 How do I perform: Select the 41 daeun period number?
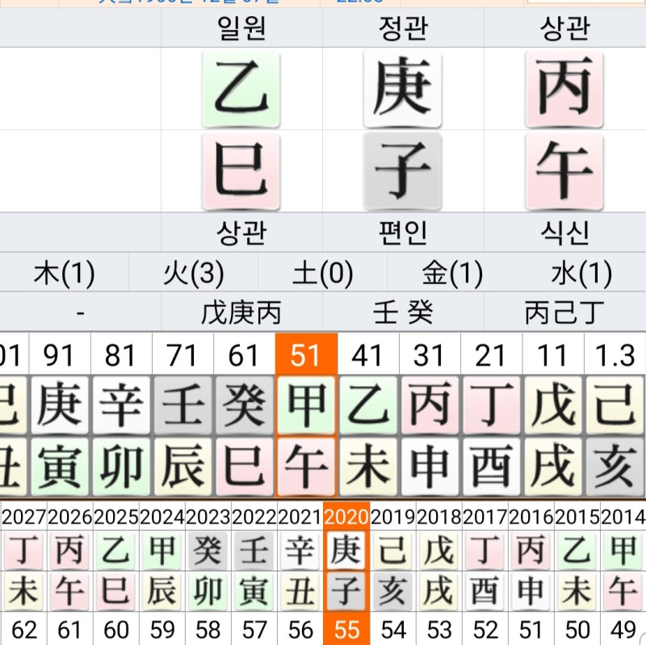pyautogui.click(x=367, y=354)
